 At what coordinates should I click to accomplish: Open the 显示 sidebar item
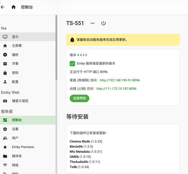(28, 37)
